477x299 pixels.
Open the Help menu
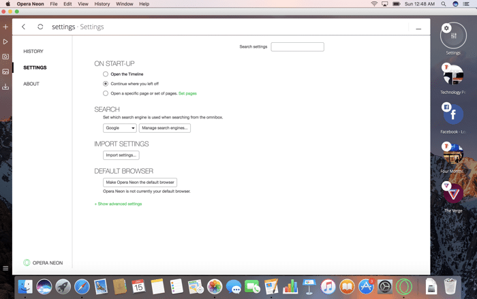(144, 4)
